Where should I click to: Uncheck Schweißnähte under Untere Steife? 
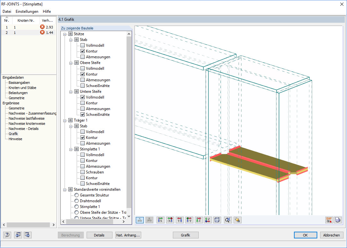pyautogui.click(x=82, y=114)
